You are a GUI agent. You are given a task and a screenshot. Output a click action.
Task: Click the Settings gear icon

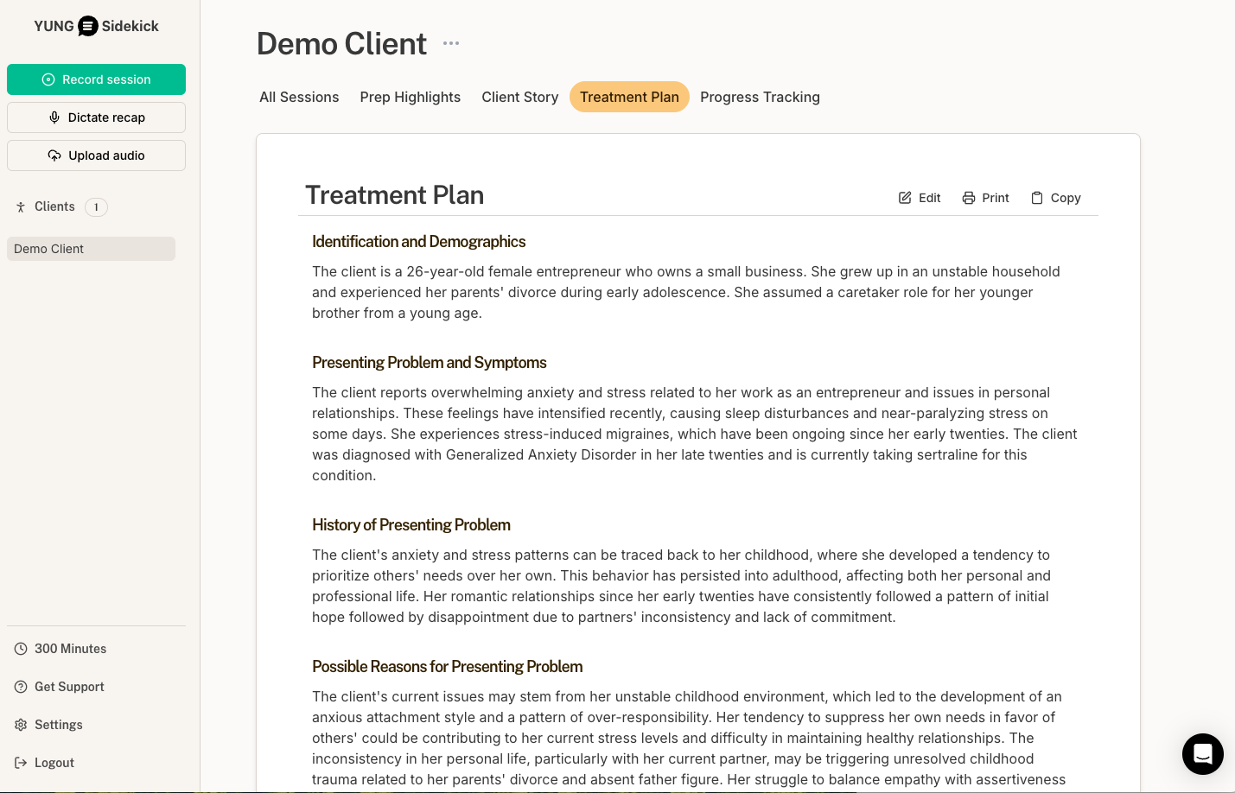tap(21, 725)
